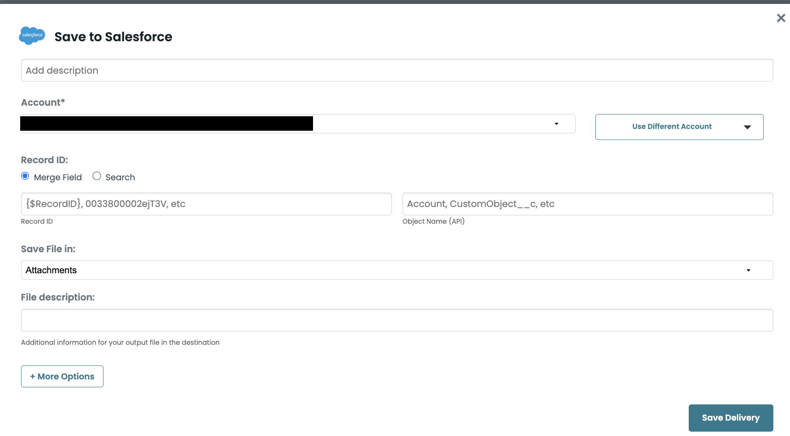
Task: Expand the Use Different Account caret
Action: coord(747,127)
